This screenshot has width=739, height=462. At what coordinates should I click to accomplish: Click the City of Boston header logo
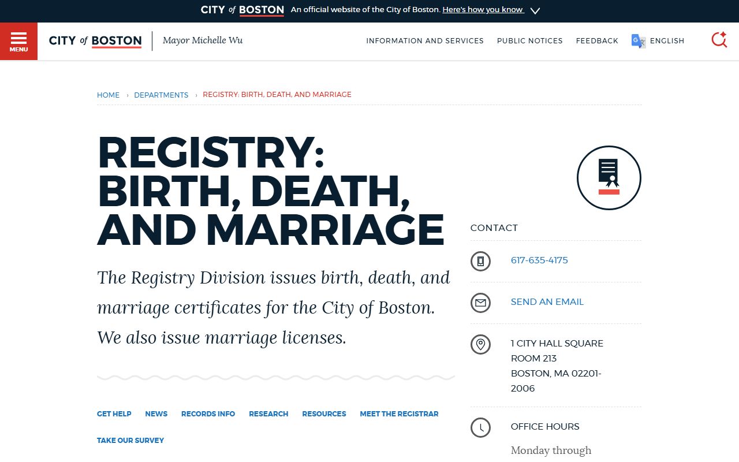(x=95, y=41)
